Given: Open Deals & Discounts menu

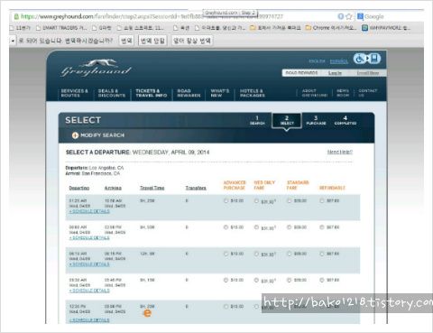Looking at the screenshot, I should (x=111, y=93).
